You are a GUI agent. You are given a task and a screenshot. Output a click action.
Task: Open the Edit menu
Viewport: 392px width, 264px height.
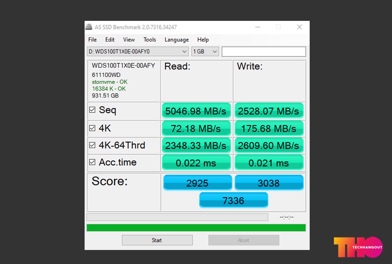(x=110, y=40)
